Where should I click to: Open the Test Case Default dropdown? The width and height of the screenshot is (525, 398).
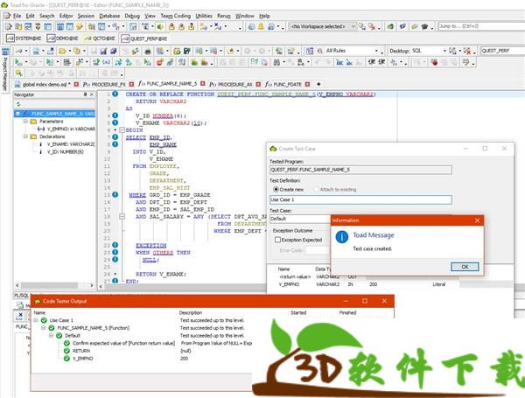[x=300, y=219]
